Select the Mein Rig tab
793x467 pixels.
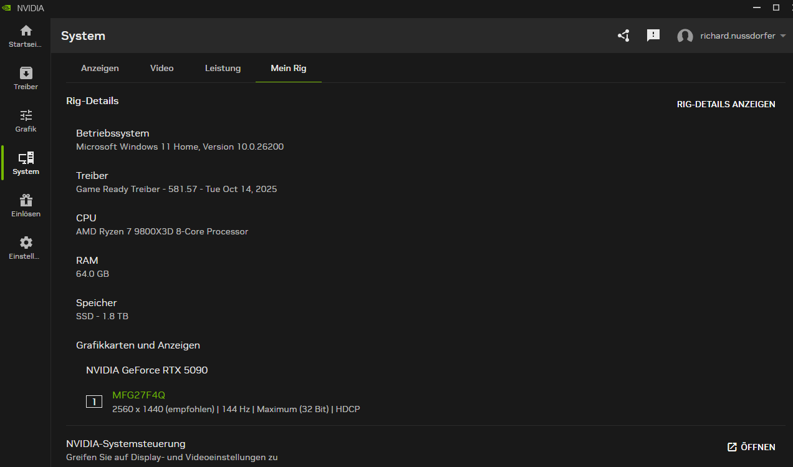(289, 68)
